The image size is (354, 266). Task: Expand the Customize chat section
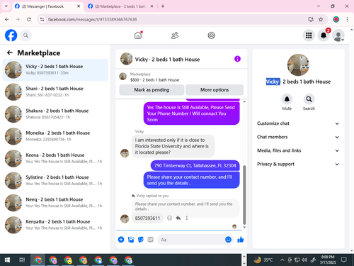coord(298,123)
